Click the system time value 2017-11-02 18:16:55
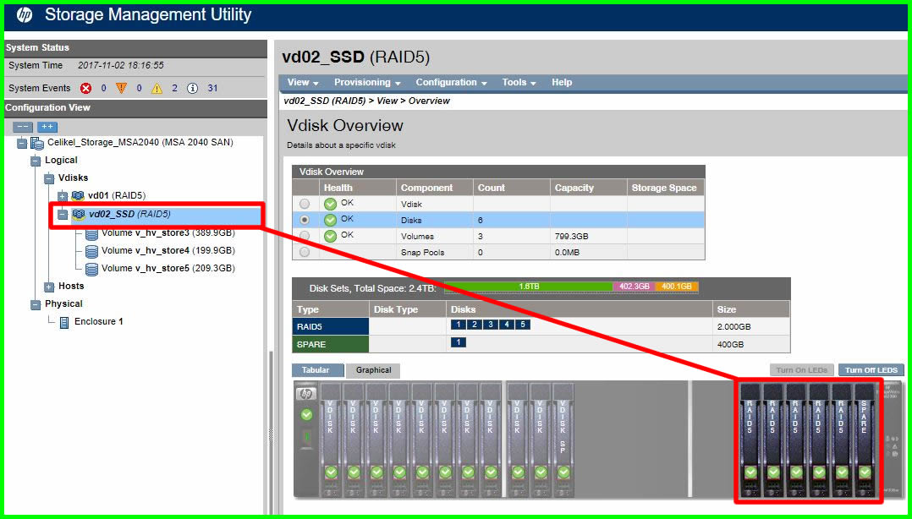Viewport: 912px width, 519px height. click(x=120, y=66)
